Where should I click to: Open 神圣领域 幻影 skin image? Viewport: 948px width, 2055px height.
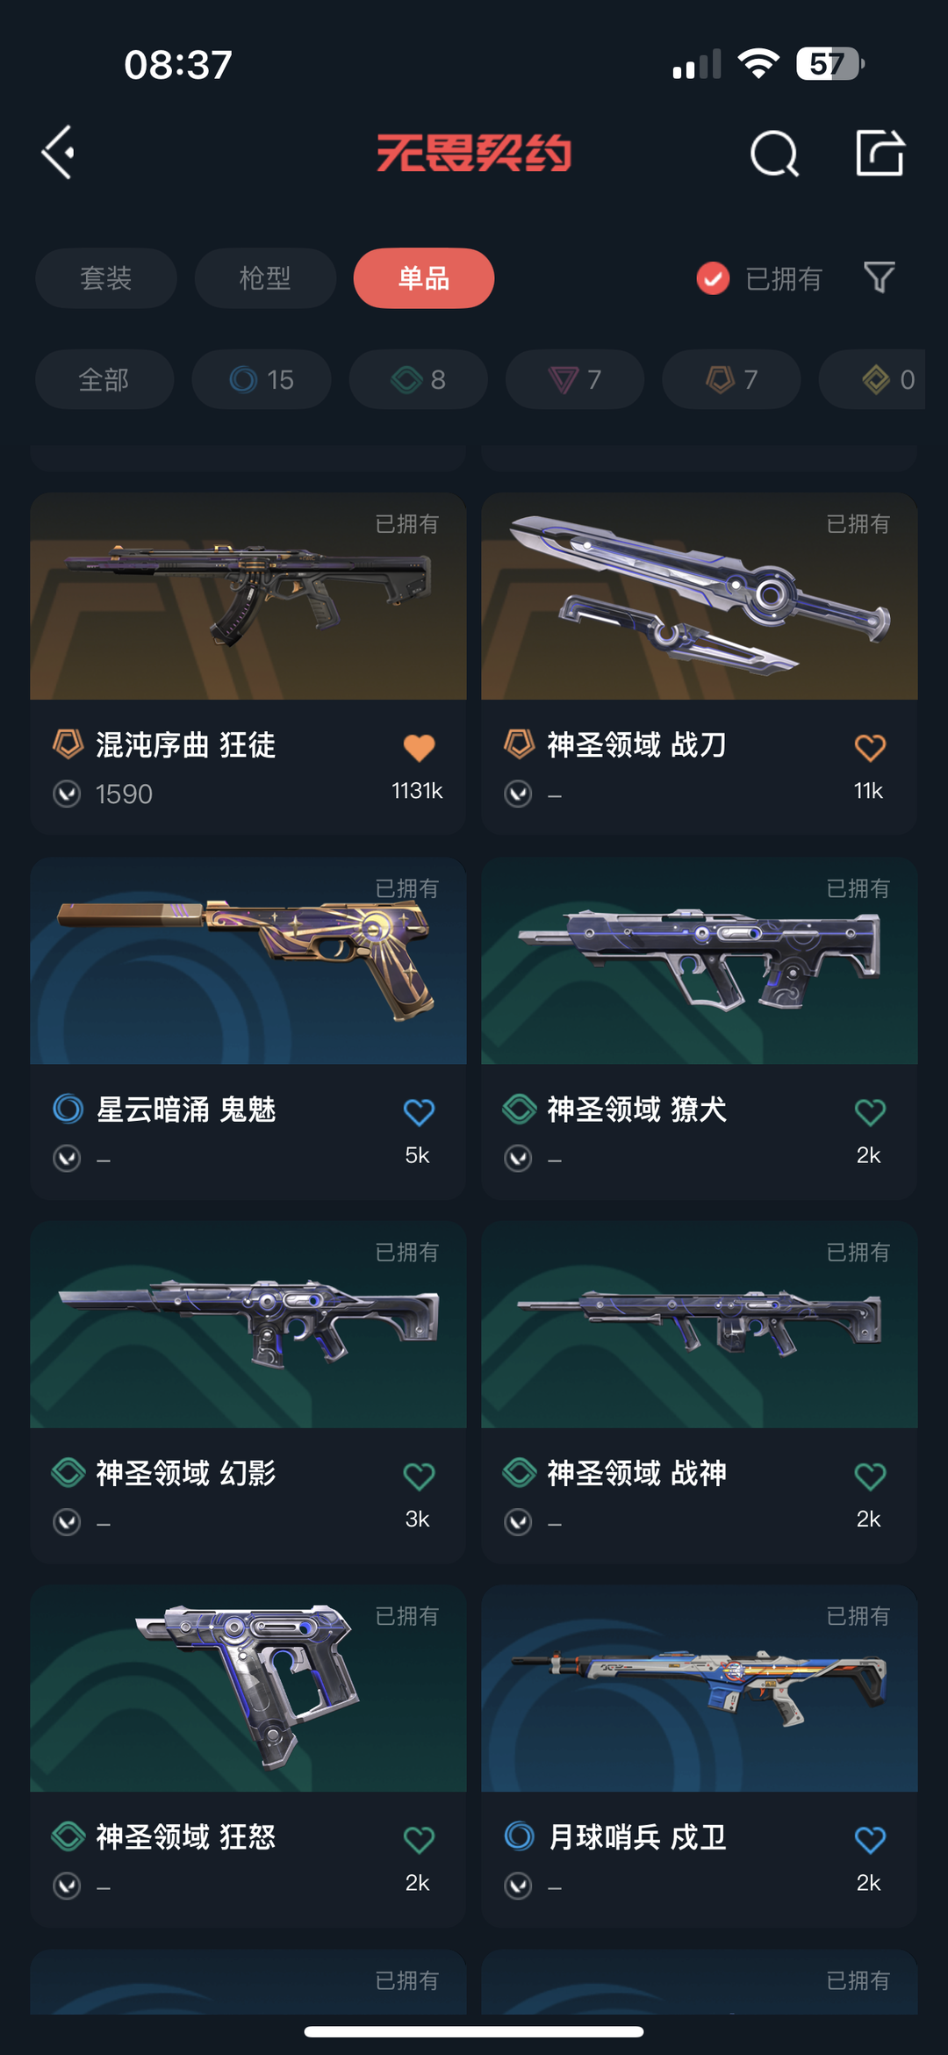[x=248, y=1325]
